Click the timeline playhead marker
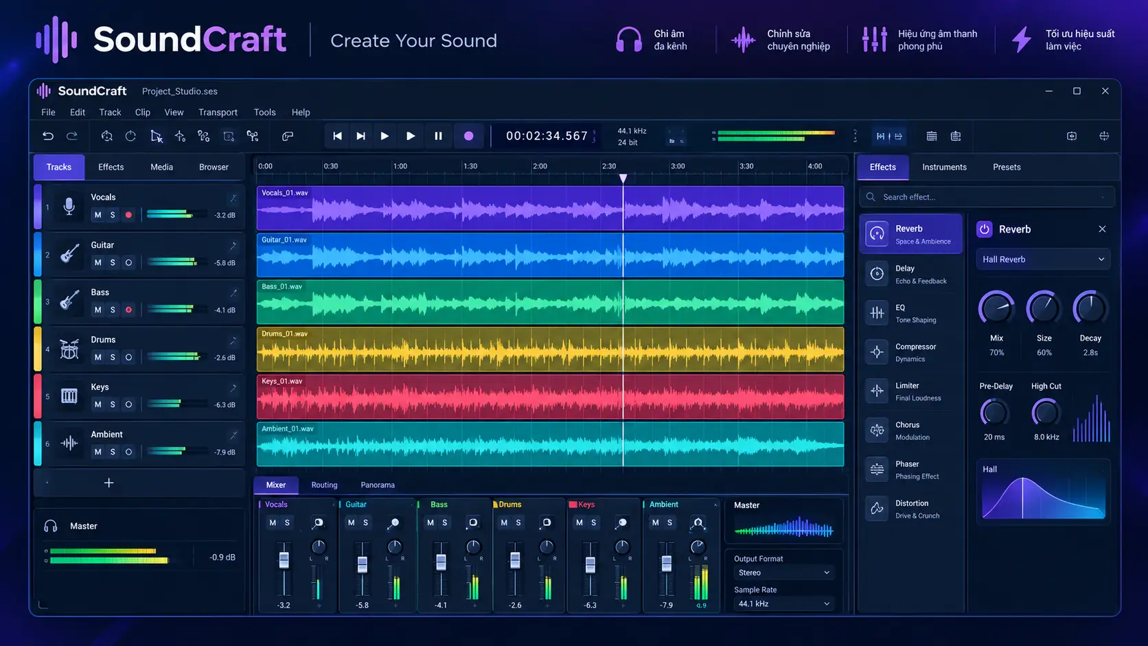Viewport: 1148px width, 646px height. click(x=623, y=178)
